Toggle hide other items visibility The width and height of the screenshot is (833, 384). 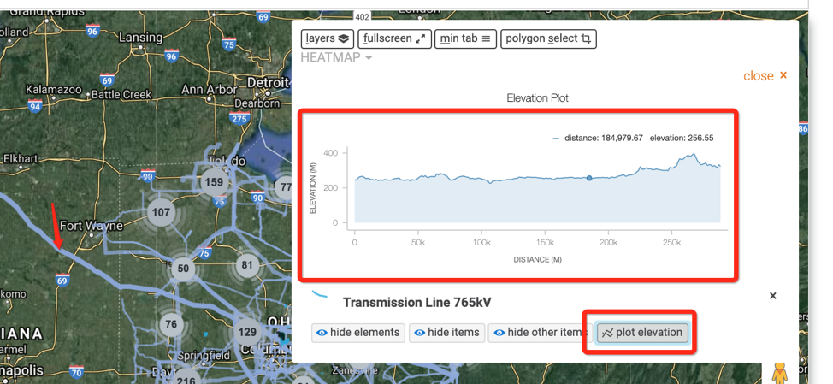coord(538,333)
